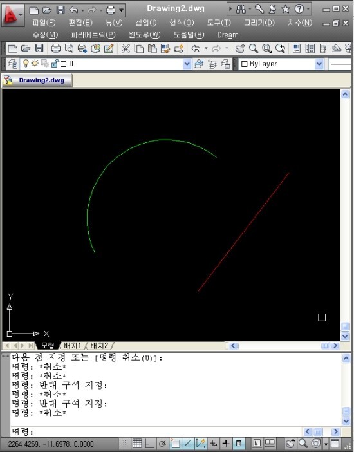
Task: Open the Tool Palettes window icon
Action: (x=323, y=48)
